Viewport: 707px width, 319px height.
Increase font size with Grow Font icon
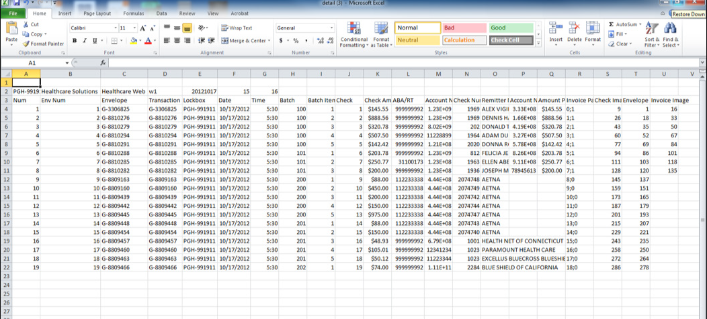[x=143, y=28]
